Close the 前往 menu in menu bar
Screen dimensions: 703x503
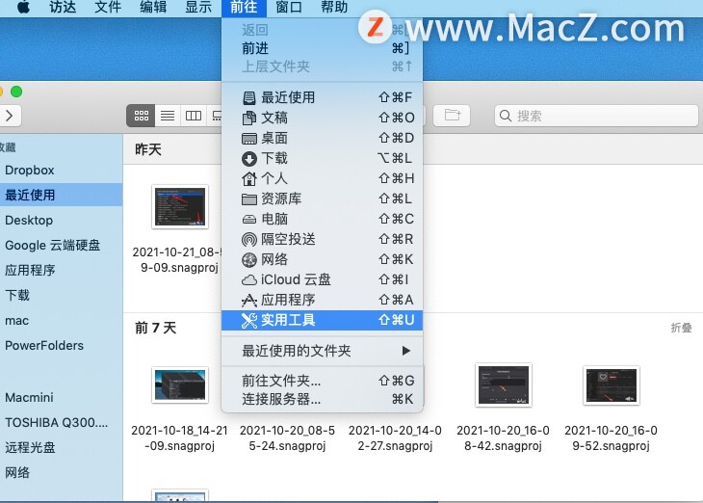(x=244, y=7)
